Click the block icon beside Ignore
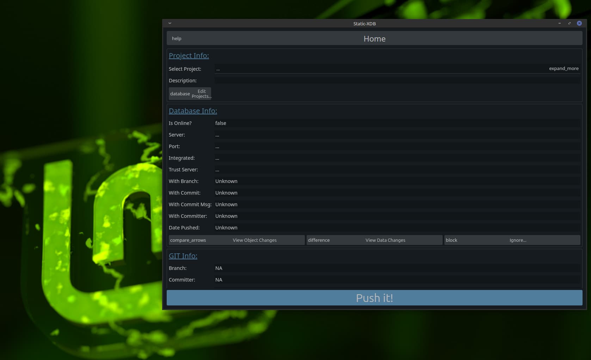This screenshot has width=591, height=360. click(x=451, y=240)
